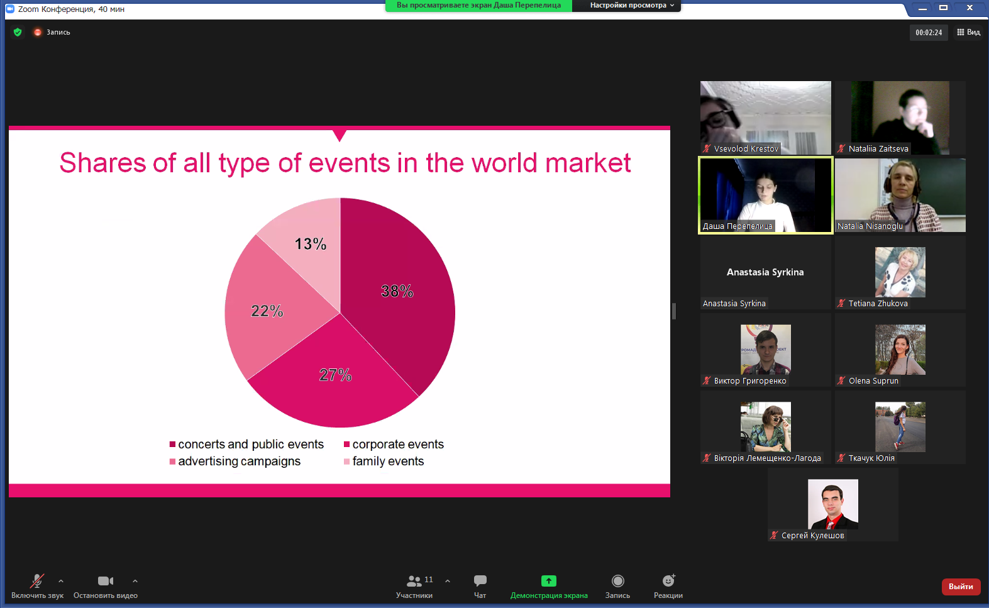Open the Participants panel icon

tap(414, 580)
